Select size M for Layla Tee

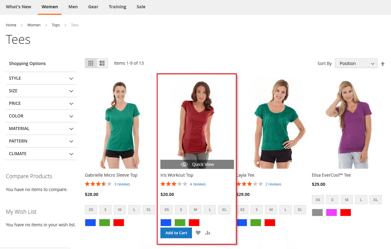[x=271, y=210]
